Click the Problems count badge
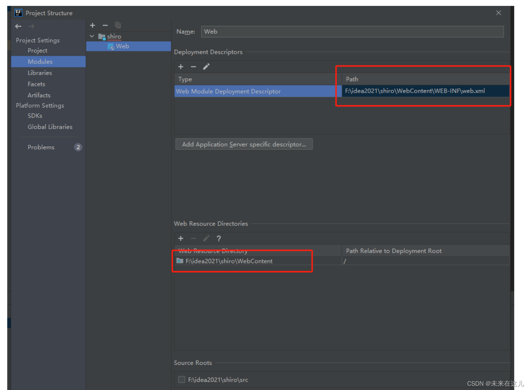Image resolution: width=529 pixels, height=390 pixels. 78,147
